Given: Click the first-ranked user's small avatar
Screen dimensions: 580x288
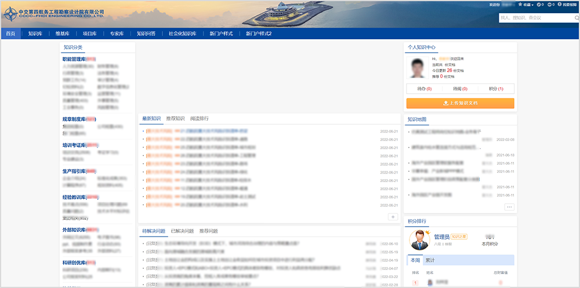Looking at the screenshot, I should tap(430, 282).
